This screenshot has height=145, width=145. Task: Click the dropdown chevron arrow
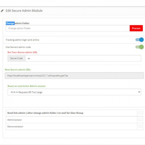click(139, 92)
